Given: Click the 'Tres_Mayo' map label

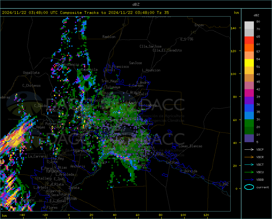Looking at the screenshot, I should coord(109,81).
